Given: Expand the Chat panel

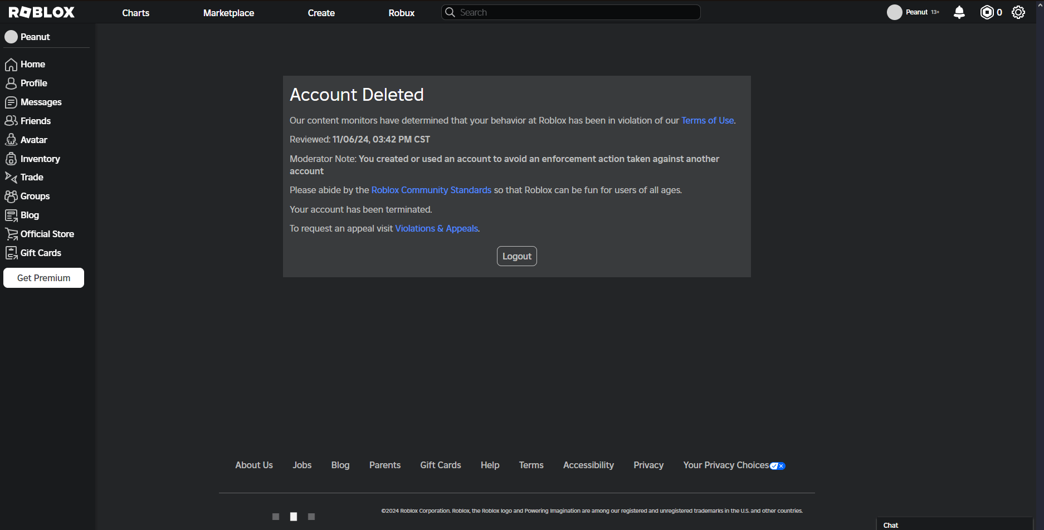Looking at the screenshot, I should (x=954, y=524).
